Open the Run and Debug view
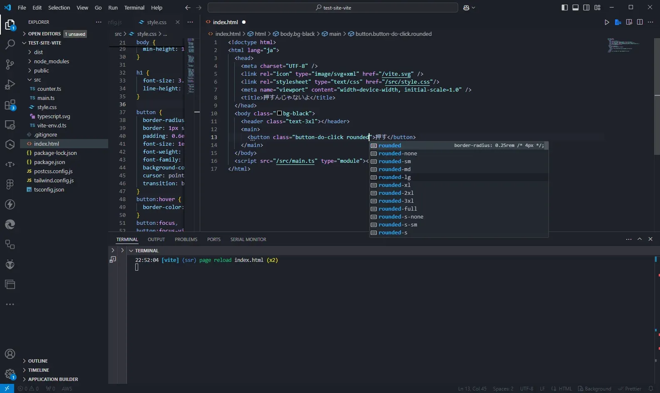Image resolution: width=660 pixels, height=393 pixels. tap(10, 84)
